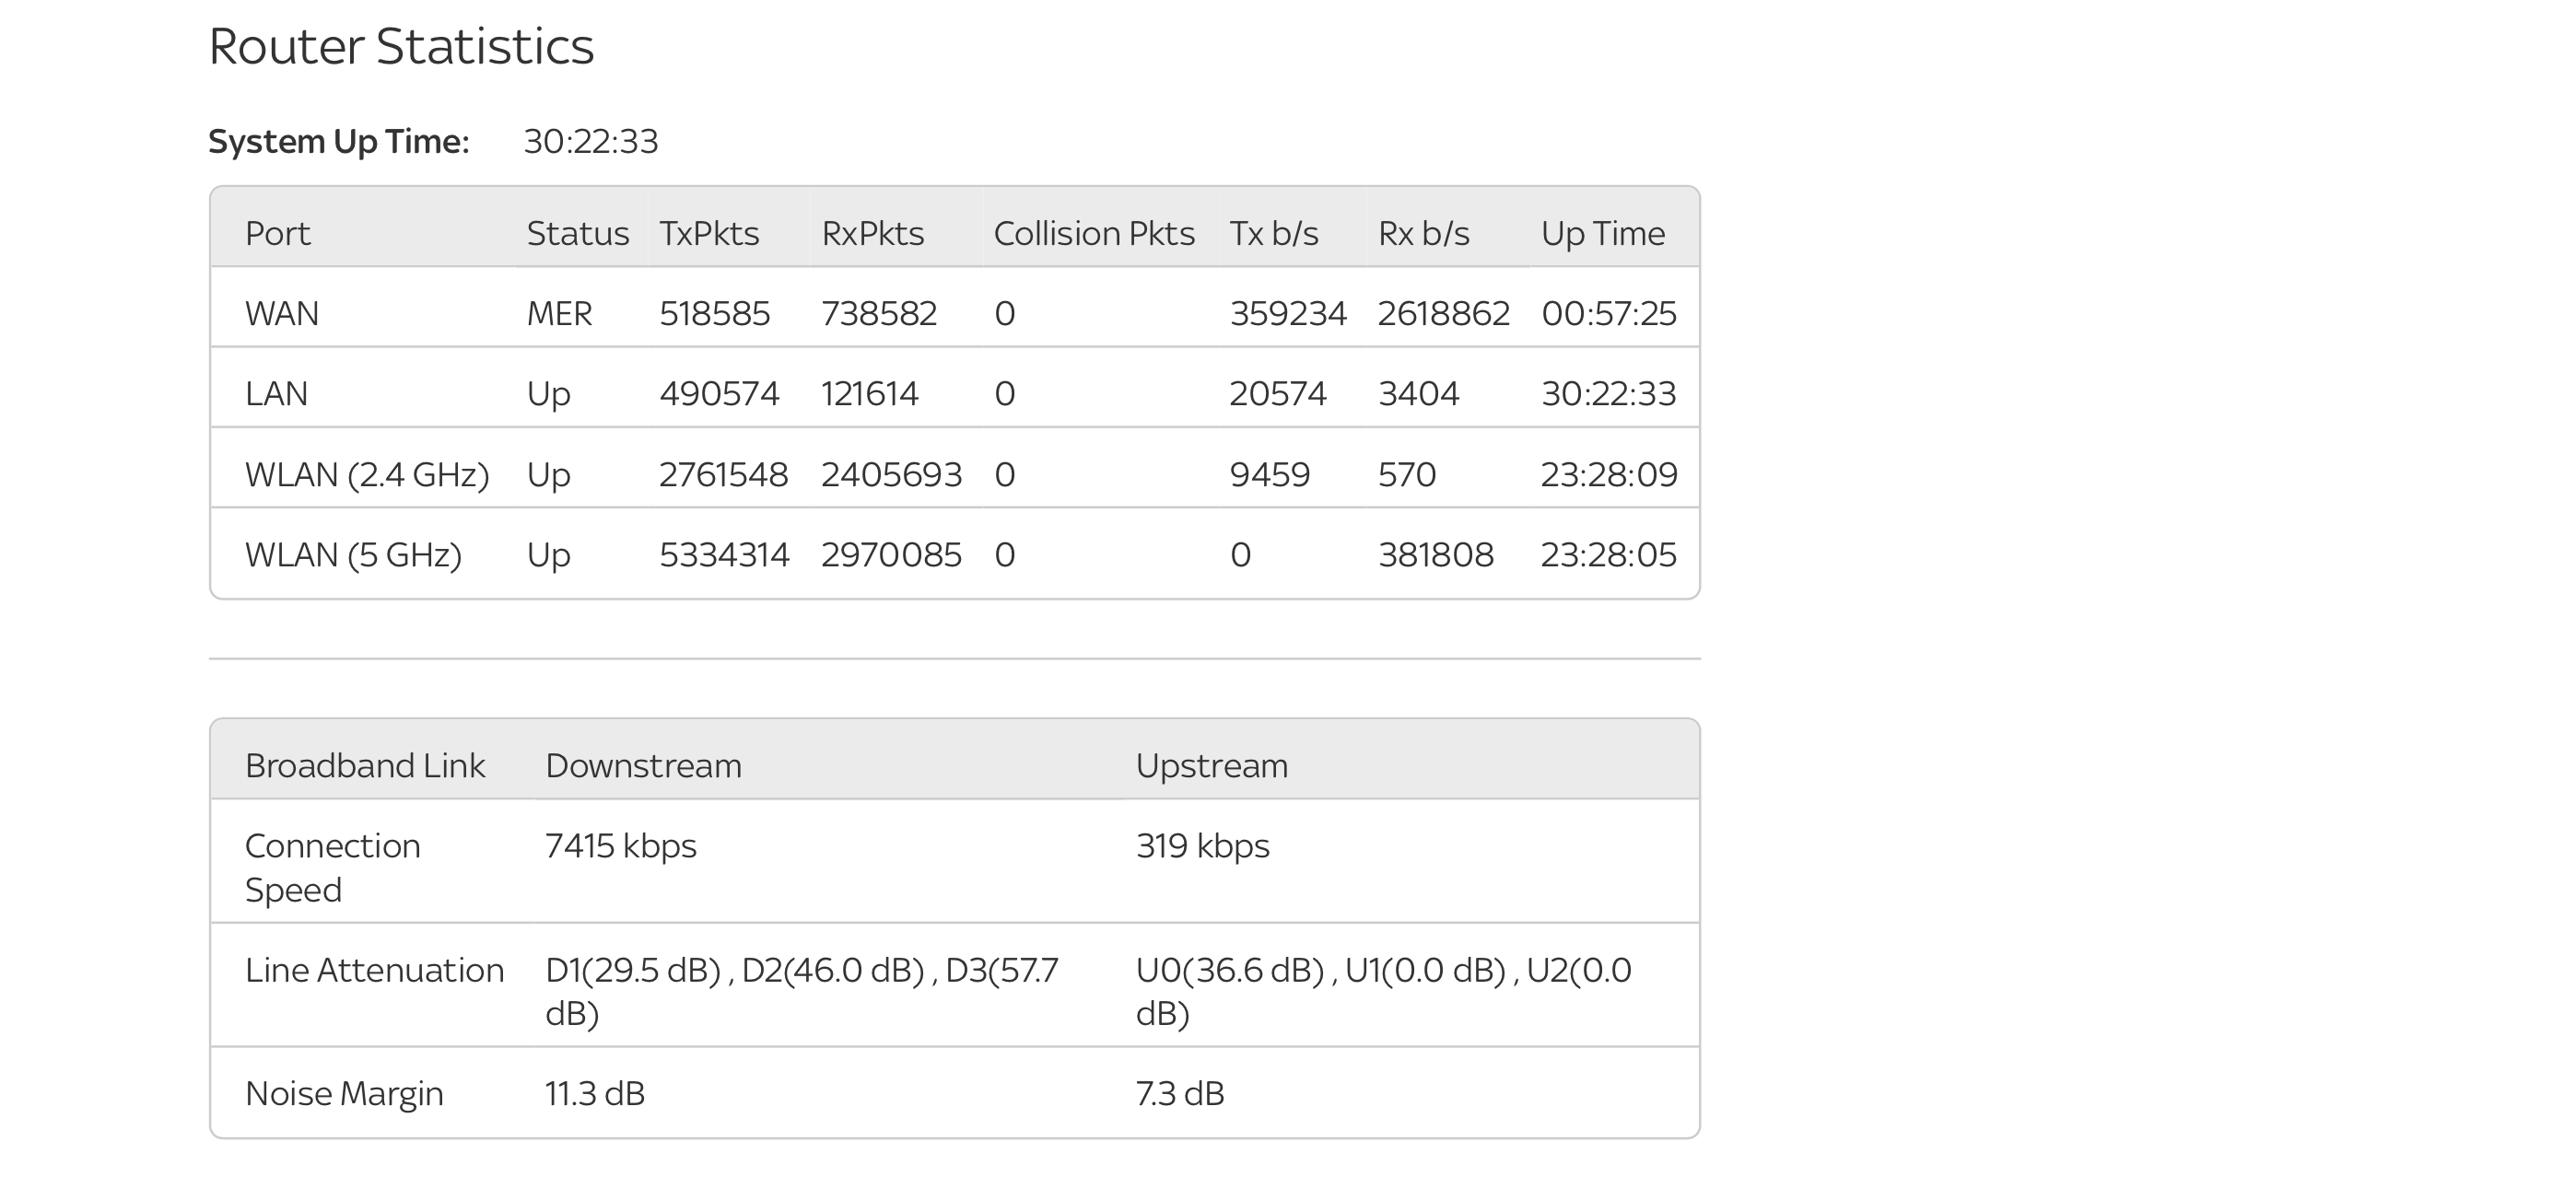Select the WLAN (5 GHz) row label

click(x=353, y=555)
